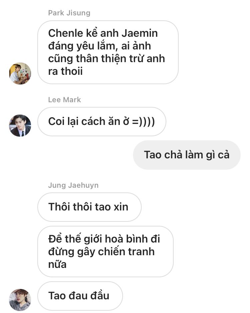
Task: Click the word 'nữa' in Jaehuyn's long message
Action: click(57, 265)
